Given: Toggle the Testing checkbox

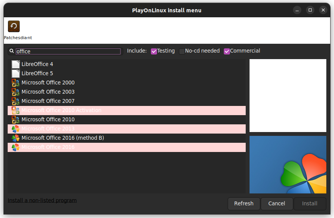Looking at the screenshot, I should (154, 51).
